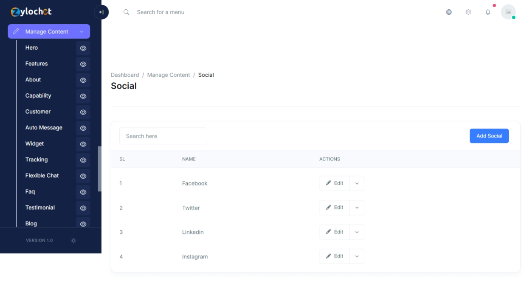Click the Add Social button

pyautogui.click(x=489, y=136)
